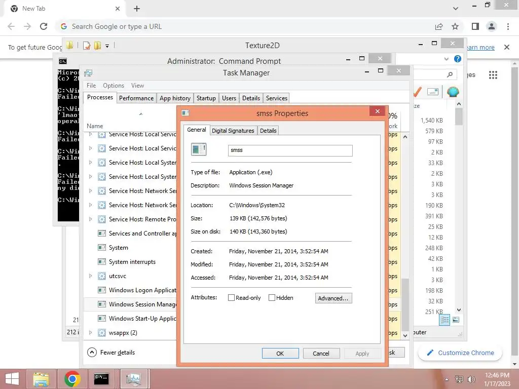Open Details tab in smss Properties

[268, 131]
